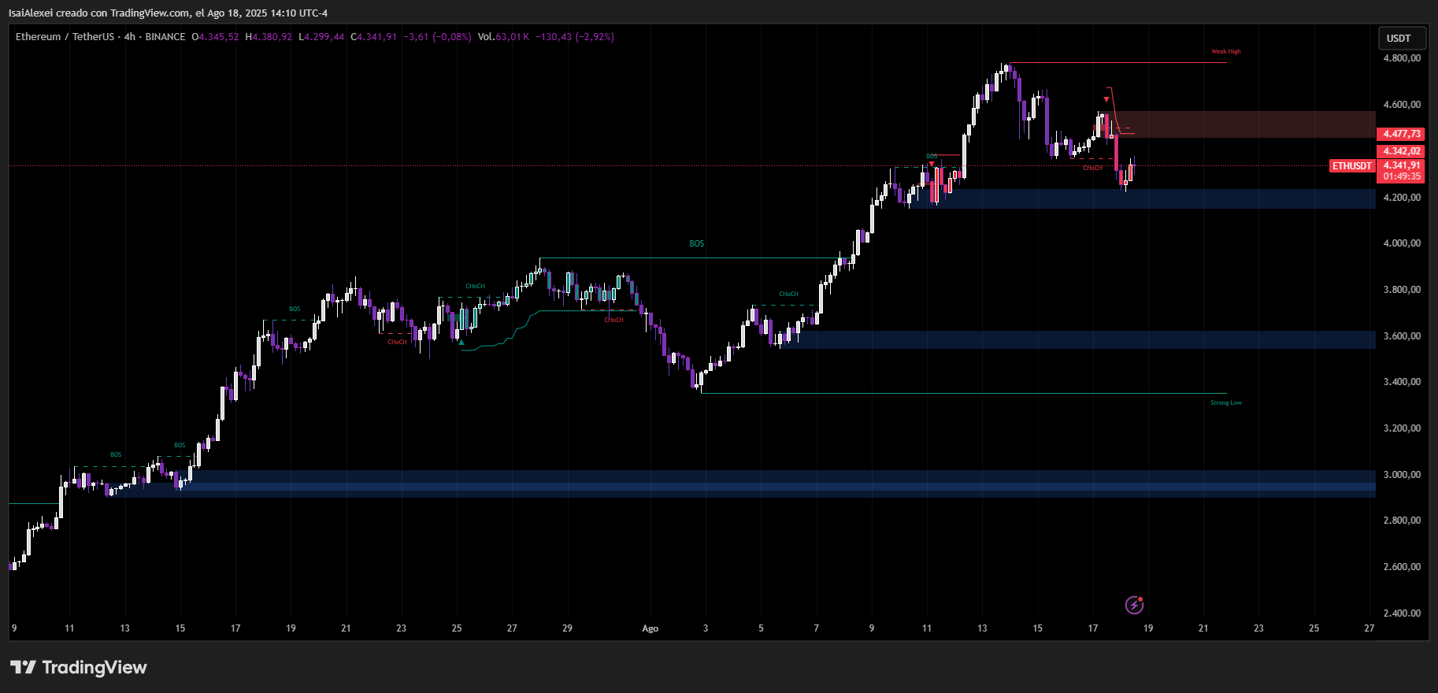The image size is (1438, 693).
Task: Click the purple lightning bolt event icon
Action: pyautogui.click(x=1134, y=605)
